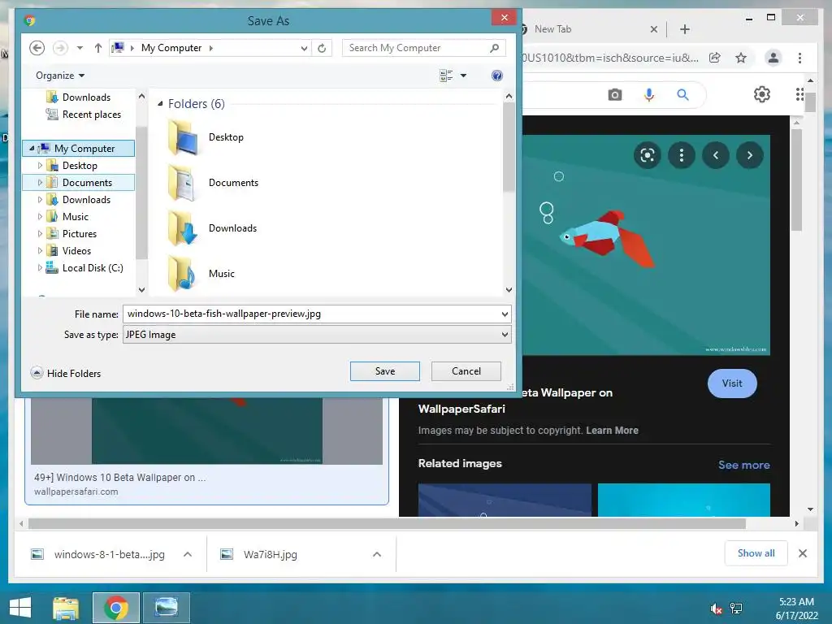Click Google Lens icon on image preview
832x624 pixels.
tap(648, 155)
